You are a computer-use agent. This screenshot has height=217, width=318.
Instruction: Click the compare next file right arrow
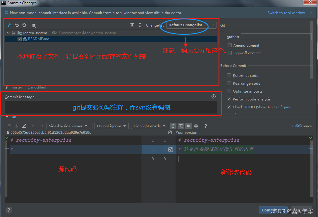tap(42, 126)
